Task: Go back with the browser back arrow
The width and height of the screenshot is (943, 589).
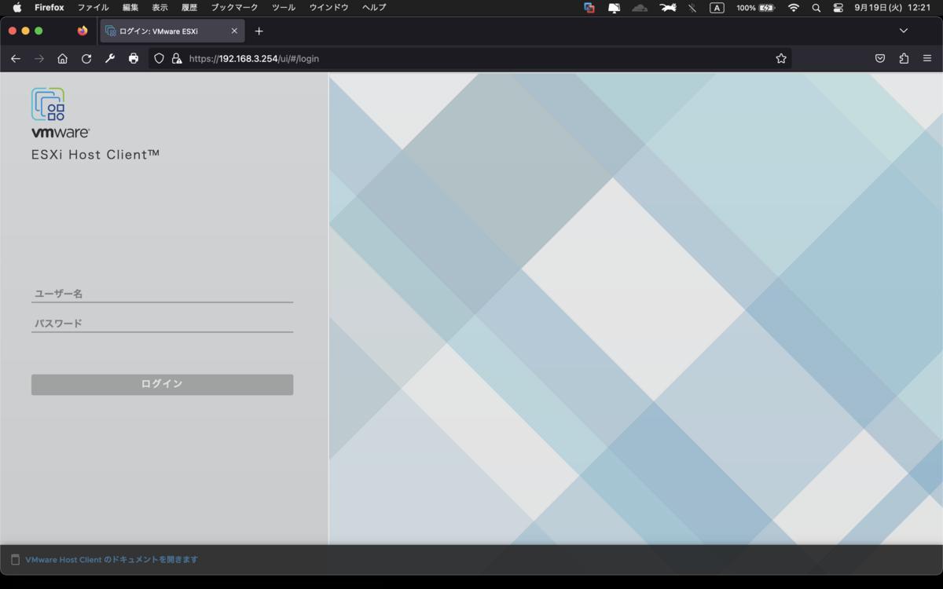Action: [x=16, y=58]
